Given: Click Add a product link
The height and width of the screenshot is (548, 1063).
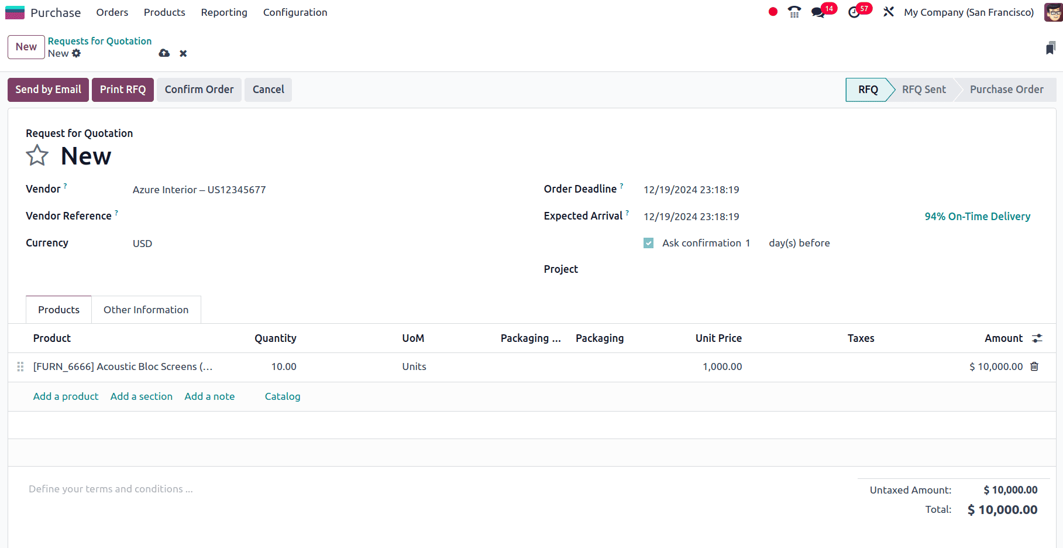Looking at the screenshot, I should (66, 396).
